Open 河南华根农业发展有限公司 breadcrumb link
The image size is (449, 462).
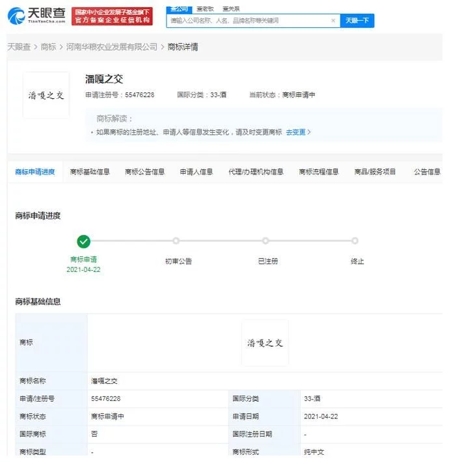click(x=112, y=47)
